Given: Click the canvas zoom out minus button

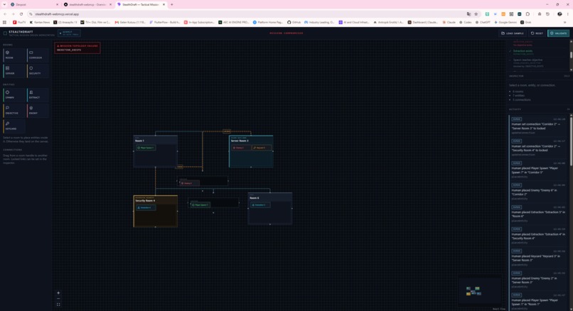Looking at the screenshot, I should (x=58, y=299).
